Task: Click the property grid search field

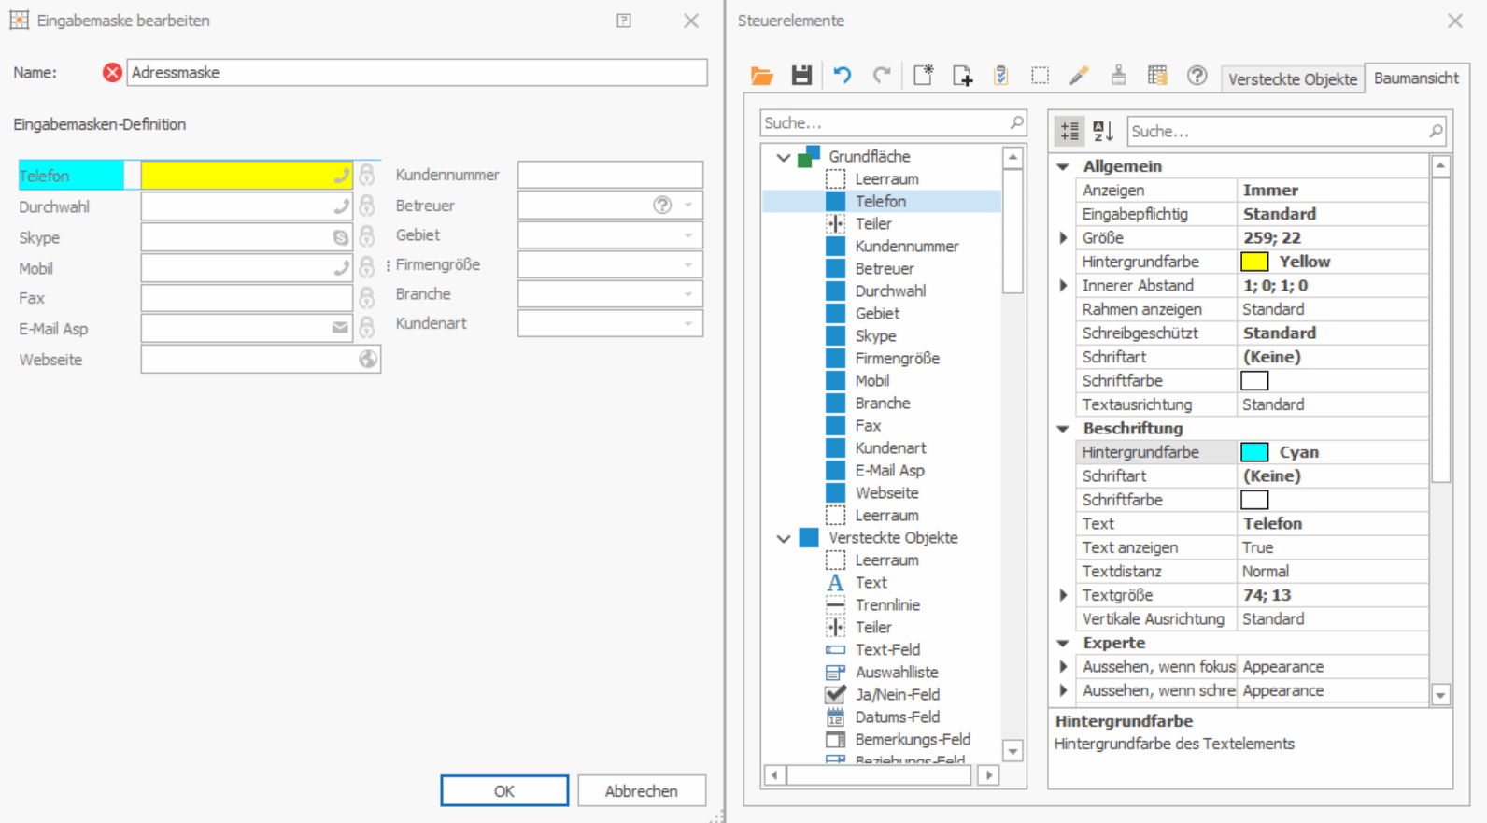Action: [1287, 132]
